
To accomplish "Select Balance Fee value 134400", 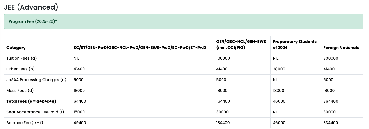I will [223, 123].
